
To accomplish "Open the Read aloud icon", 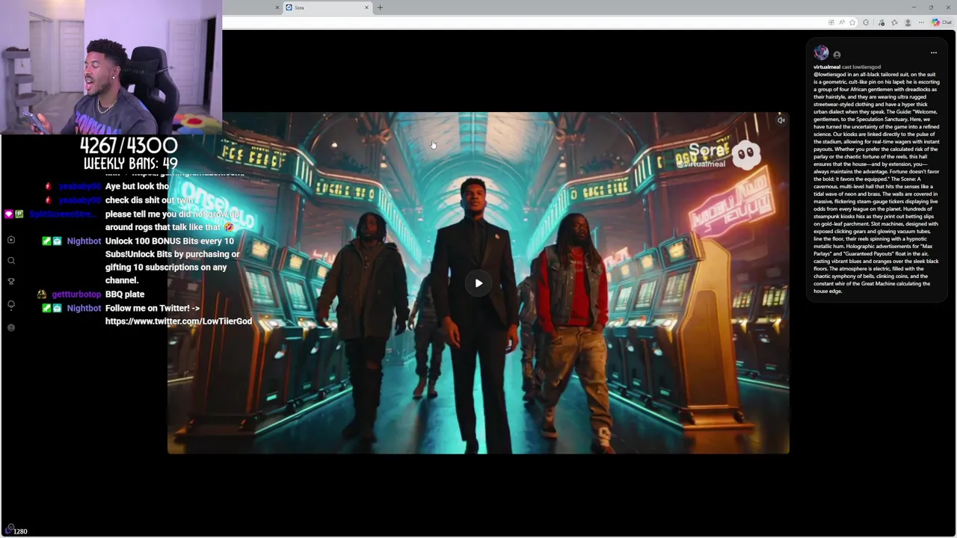I will 842,22.
